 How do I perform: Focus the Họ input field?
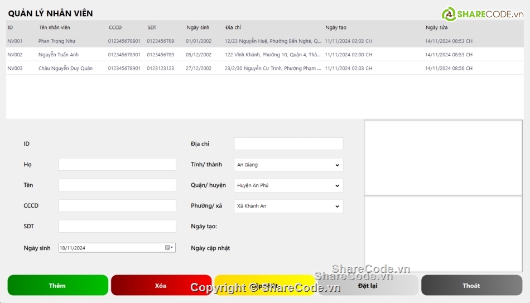click(117, 165)
